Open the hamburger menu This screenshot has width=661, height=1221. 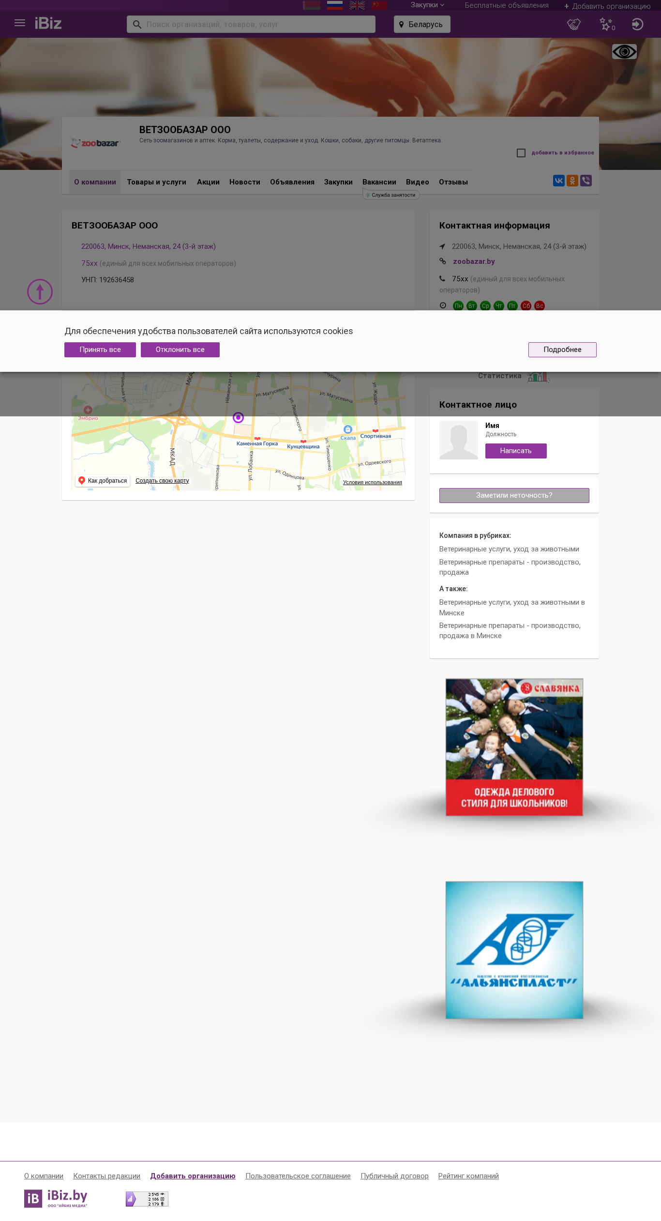point(20,23)
